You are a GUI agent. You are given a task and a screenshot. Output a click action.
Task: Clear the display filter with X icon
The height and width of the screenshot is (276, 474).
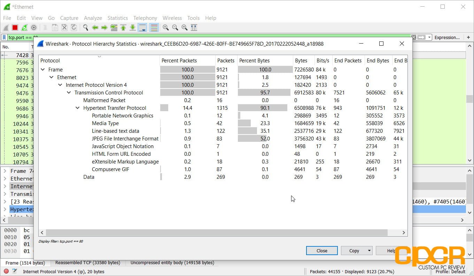tap(413, 37)
